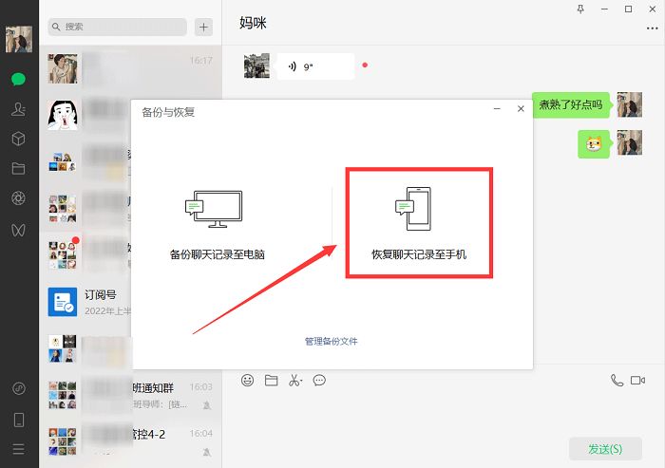Click the search box in the chat list

118,27
